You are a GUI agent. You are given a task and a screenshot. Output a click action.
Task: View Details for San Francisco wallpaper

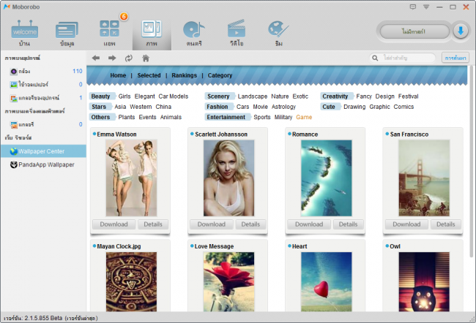click(x=445, y=224)
